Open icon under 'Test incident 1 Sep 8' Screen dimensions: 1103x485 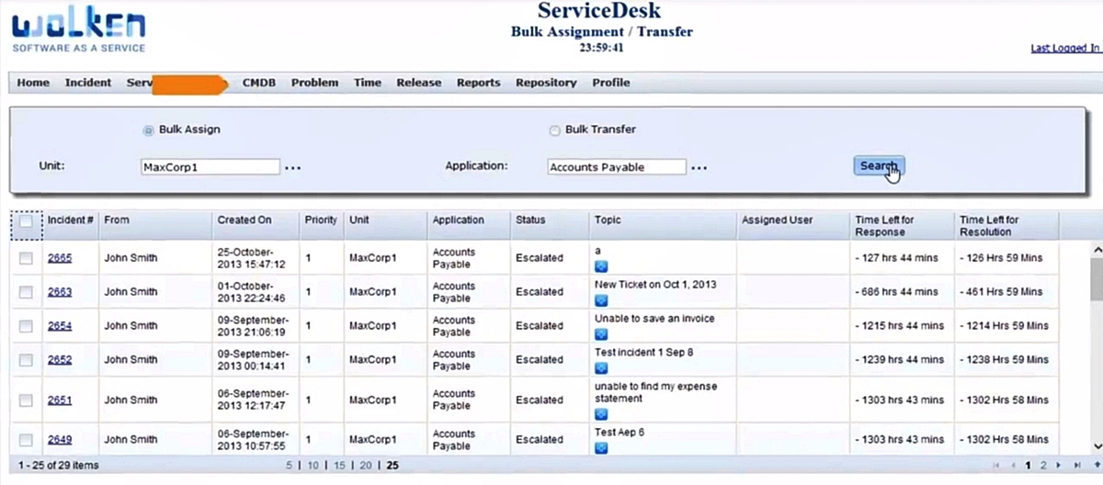click(601, 367)
